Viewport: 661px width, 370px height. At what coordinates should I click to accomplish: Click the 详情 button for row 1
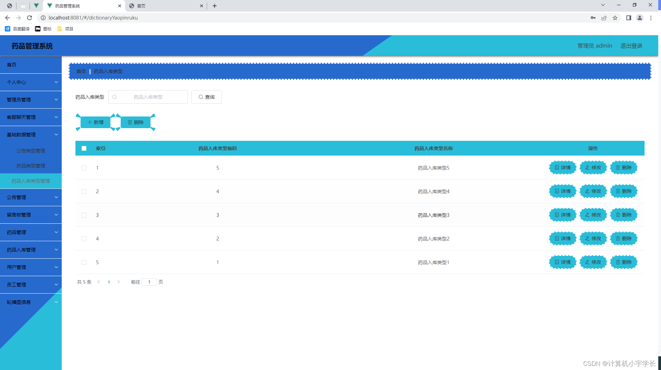pyautogui.click(x=562, y=168)
